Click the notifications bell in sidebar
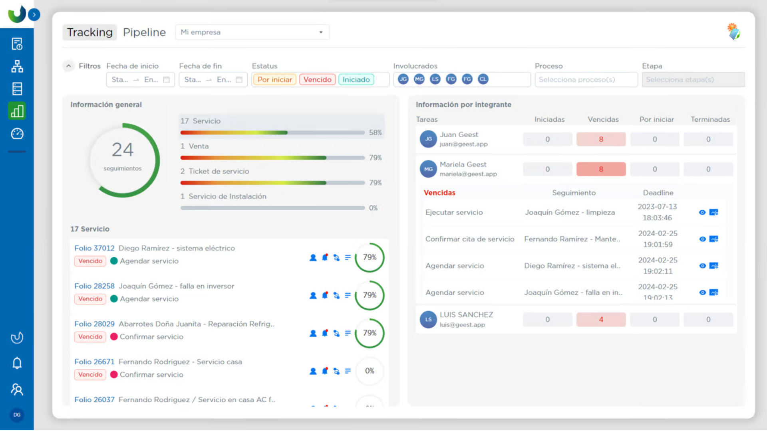Viewport: 767px width, 431px height. (17, 363)
